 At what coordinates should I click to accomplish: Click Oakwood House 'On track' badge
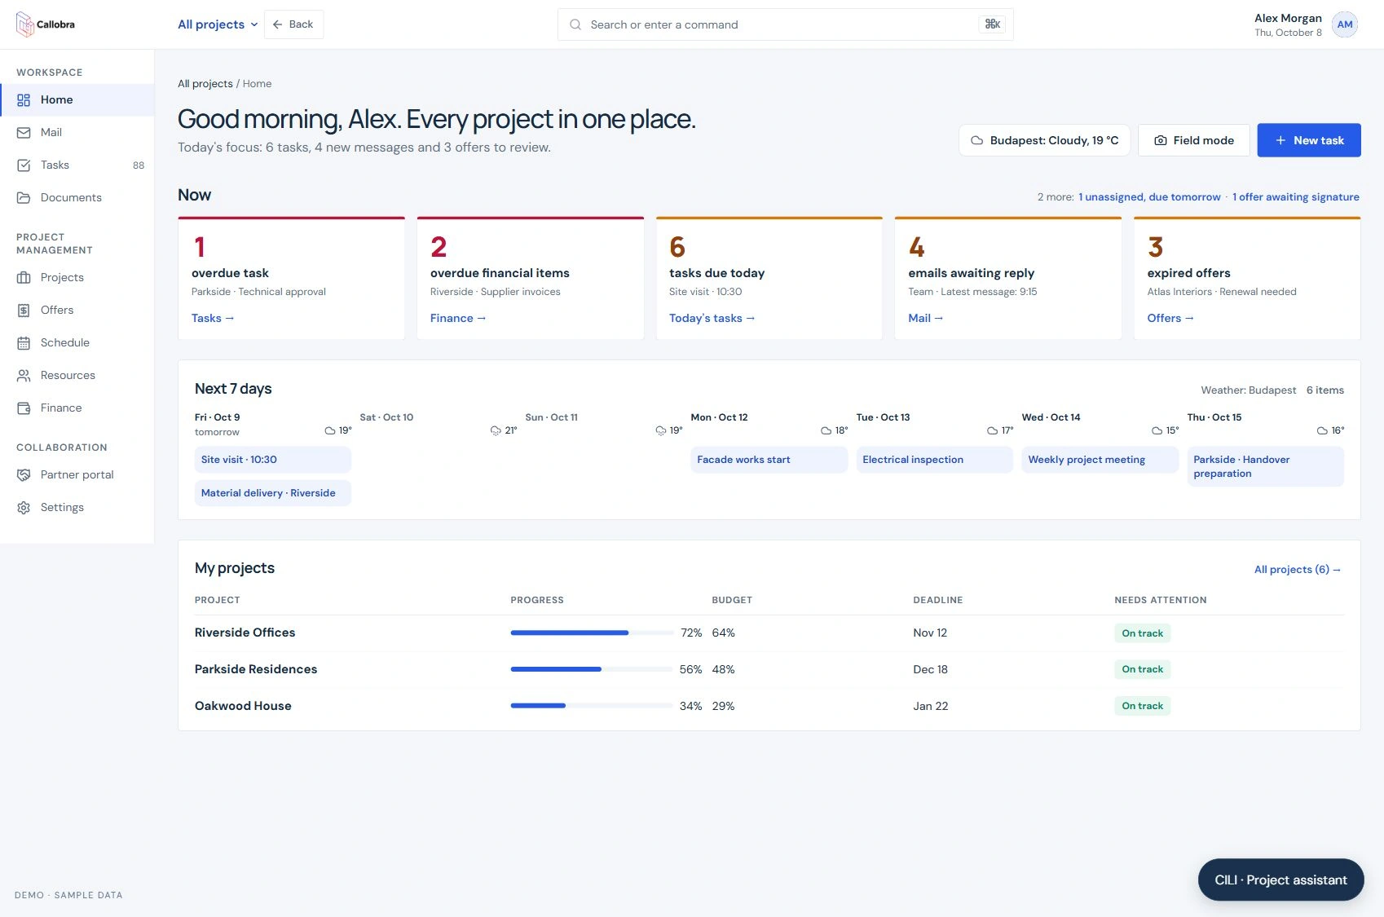(1142, 706)
